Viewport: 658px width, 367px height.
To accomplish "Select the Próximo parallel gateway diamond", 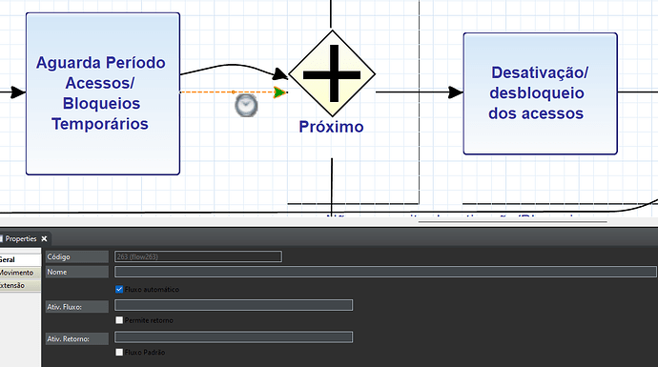I will (332, 73).
